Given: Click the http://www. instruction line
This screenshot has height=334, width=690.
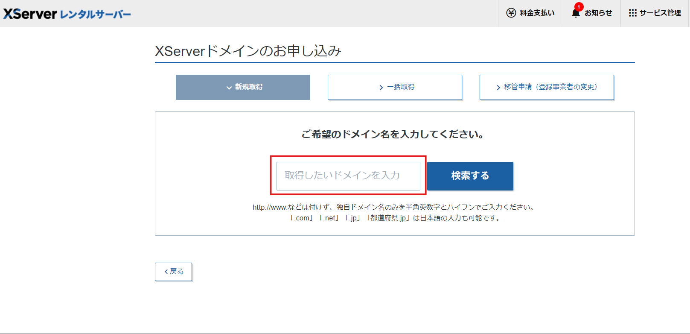Looking at the screenshot, I should (x=394, y=207).
